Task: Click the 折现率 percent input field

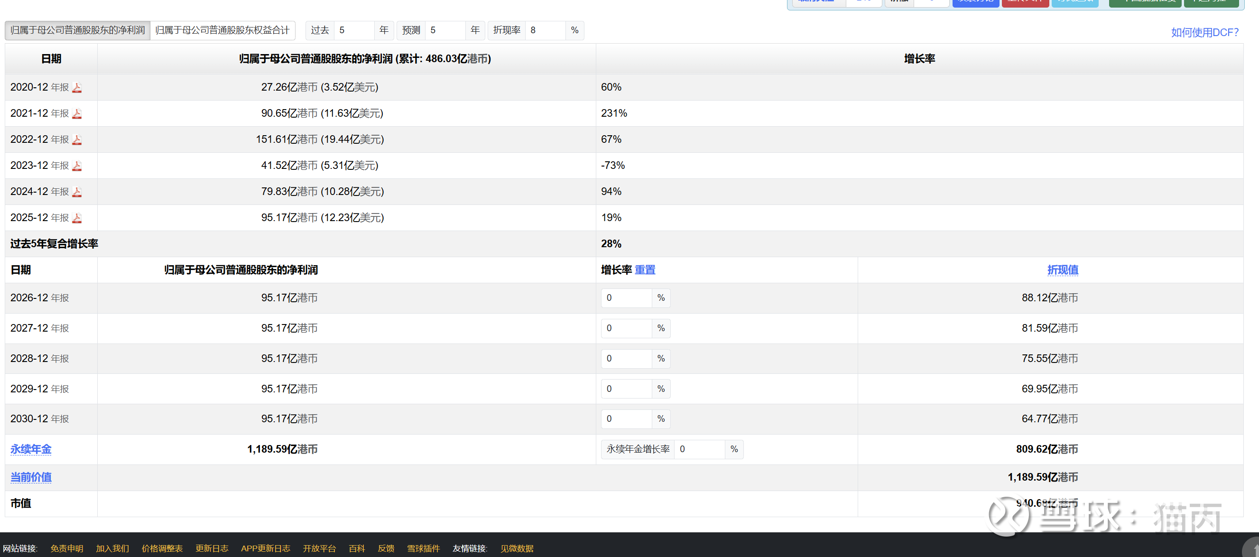Action: (x=545, y=30)
